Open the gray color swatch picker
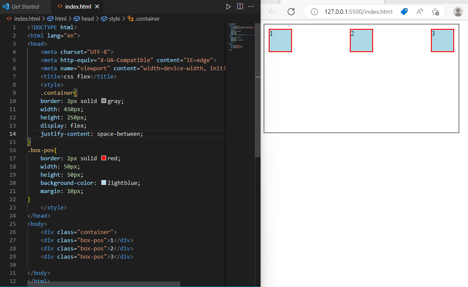468x287 pixels. 104,101
